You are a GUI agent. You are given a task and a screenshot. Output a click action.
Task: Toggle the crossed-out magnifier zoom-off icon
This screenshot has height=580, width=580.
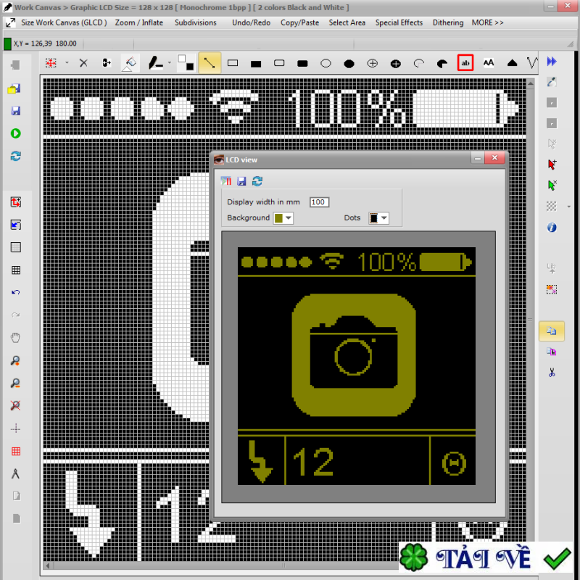coord(15,405)
